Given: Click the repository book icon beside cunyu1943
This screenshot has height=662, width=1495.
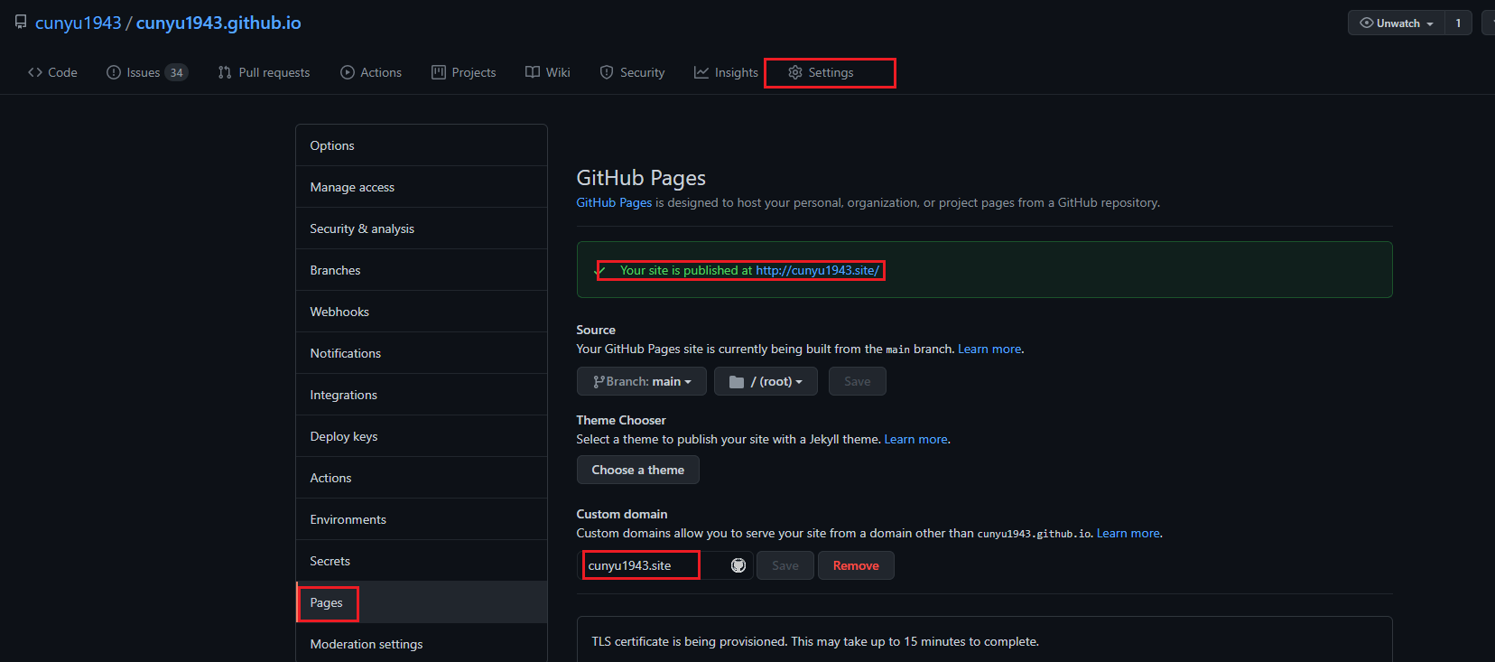Looking at the screenshot, I should point(21,23).
